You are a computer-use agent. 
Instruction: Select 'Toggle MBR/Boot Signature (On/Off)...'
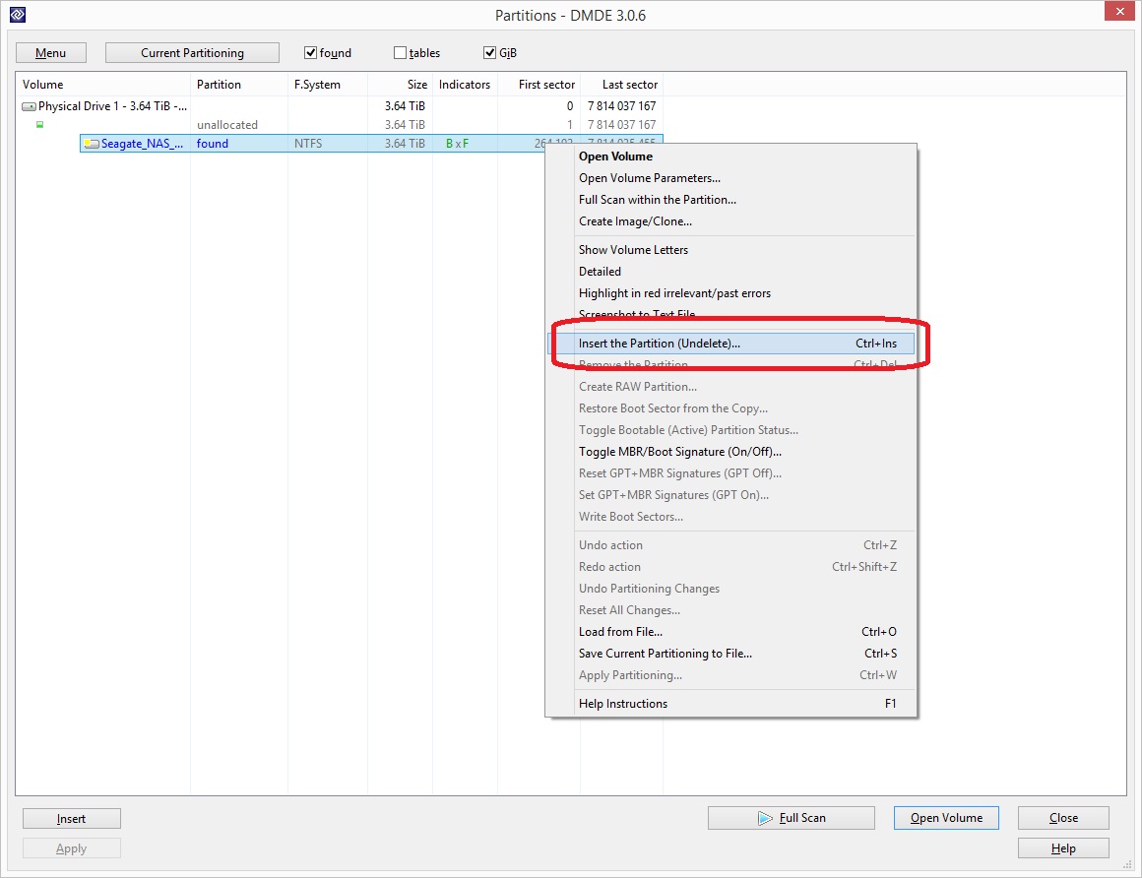tap(731, 452)
